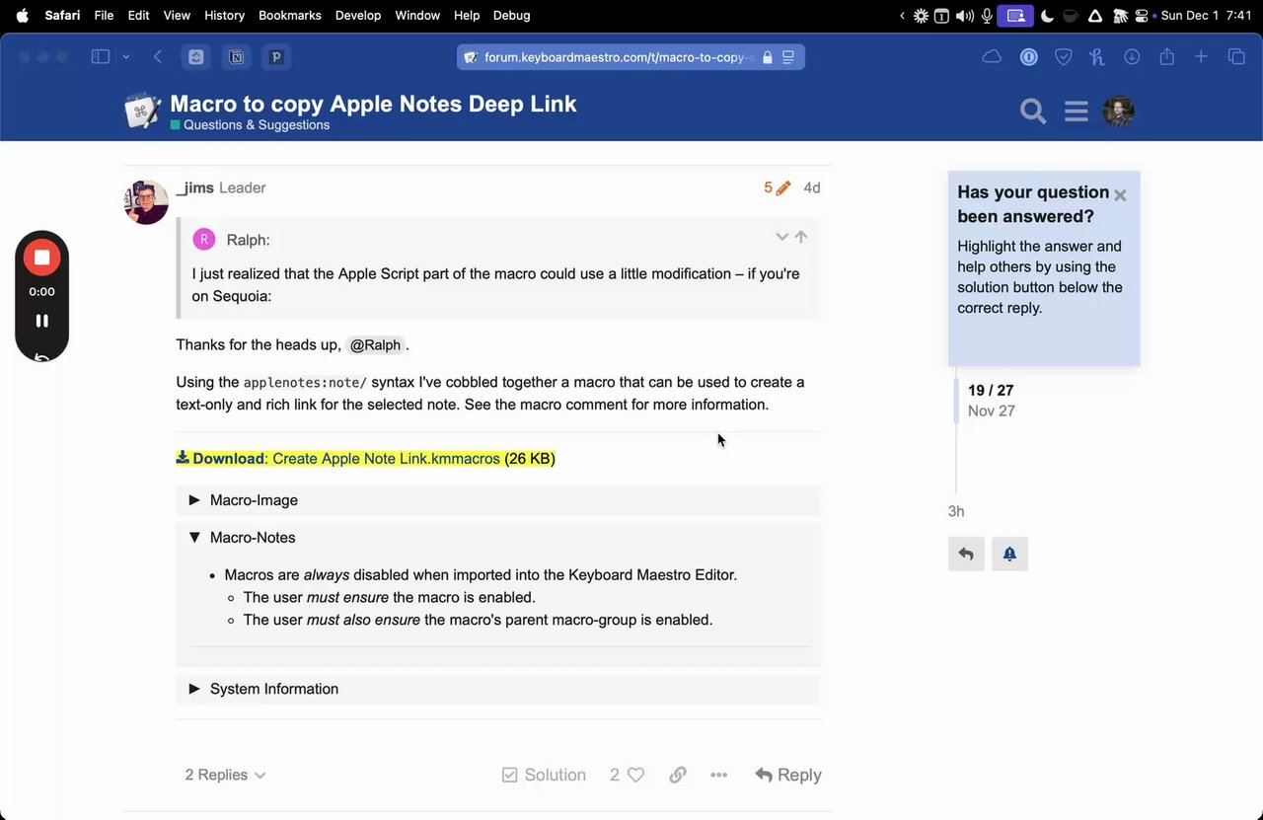This screenshot has height=820, width=1263.
Task: Click the forum URL address field
Action: click(x=631, y=57)
